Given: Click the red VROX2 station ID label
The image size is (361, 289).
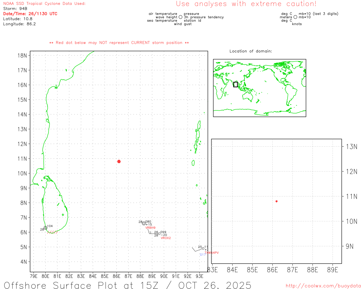Looking at the screenshot, I should (166, 238).
